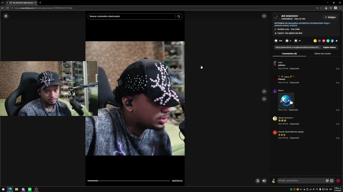Open the browser profile avatar menu
Image resolution: width=343 pixels, height=192 pixels.
335,8
